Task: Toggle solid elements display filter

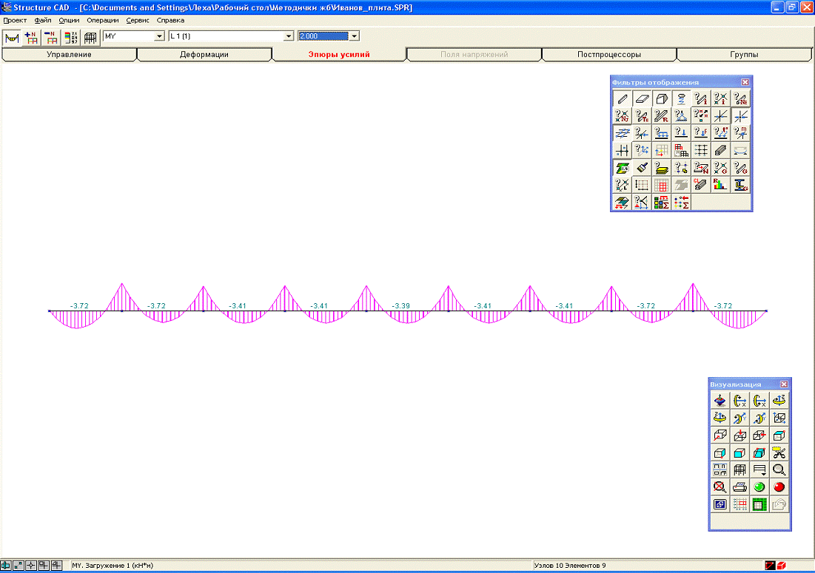Action: (662, 98)
